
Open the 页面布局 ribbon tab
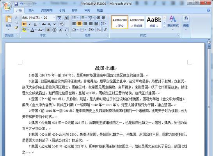[47, 10]
